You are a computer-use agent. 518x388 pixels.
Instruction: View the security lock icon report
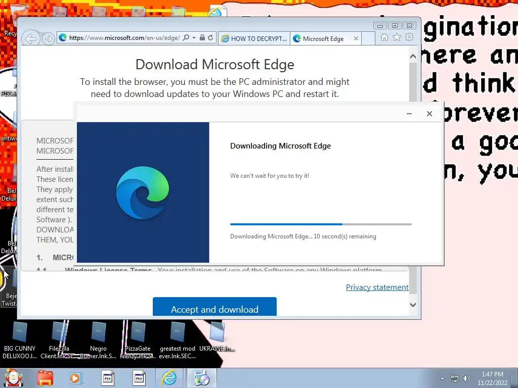[x=202, y=37]
